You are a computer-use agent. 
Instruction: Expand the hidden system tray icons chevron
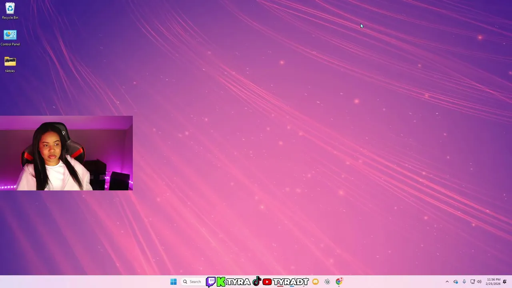coord(447,282)
